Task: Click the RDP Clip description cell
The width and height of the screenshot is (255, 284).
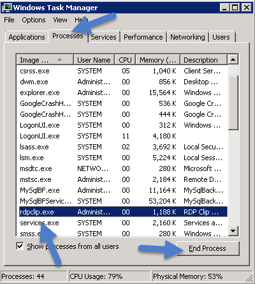Action: tap(201, 212)
